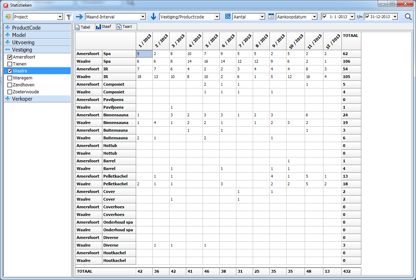Collapse the Vestiging filter group
Screen dimensions: 416x280
click(x=8, y=50)
